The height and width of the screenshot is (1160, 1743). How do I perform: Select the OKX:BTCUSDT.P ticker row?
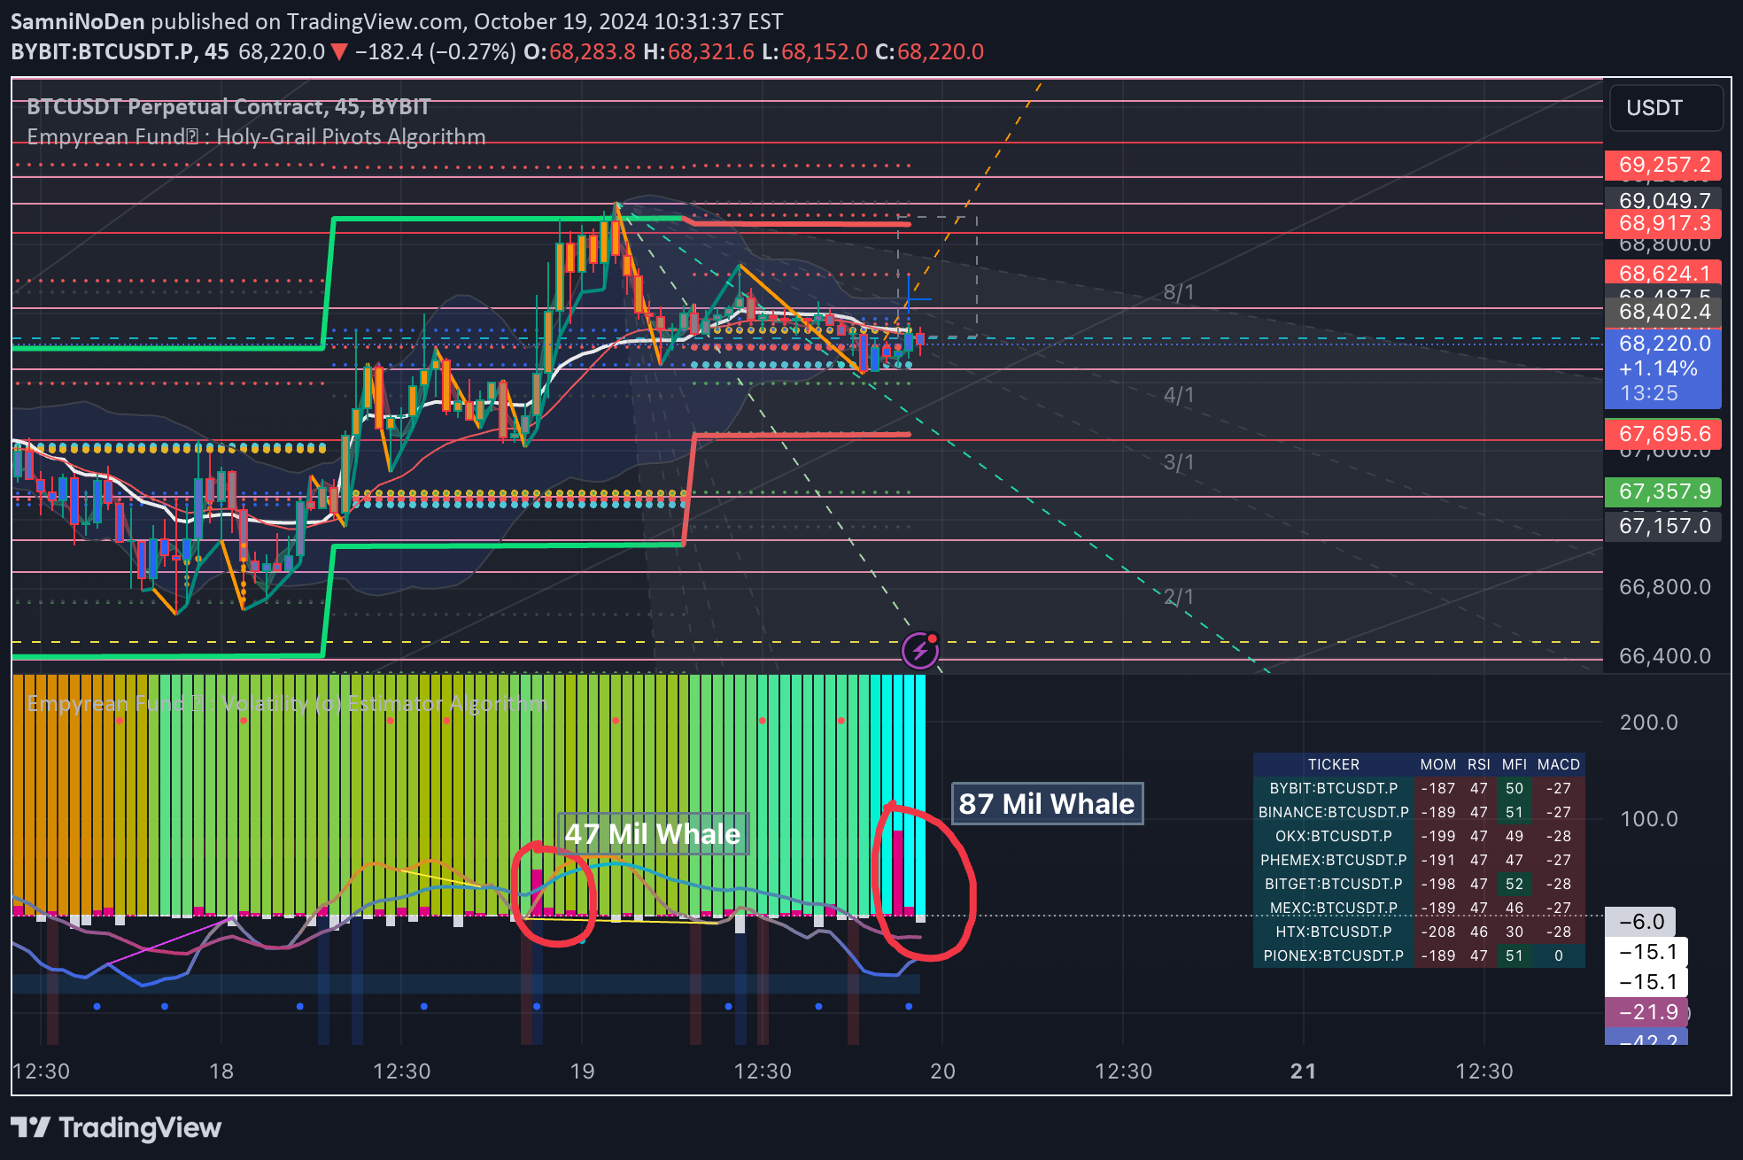[x=1333, y=836]
